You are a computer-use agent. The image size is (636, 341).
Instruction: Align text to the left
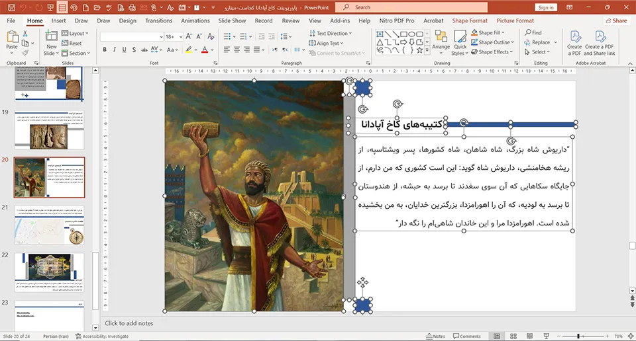point(227,50)
